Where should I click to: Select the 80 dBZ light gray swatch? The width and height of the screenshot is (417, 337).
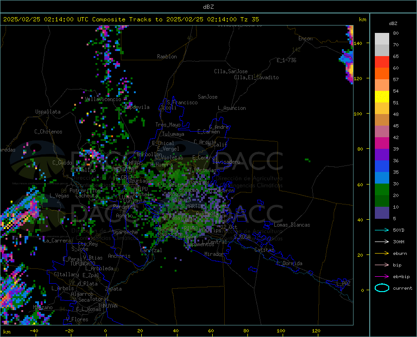(382, 38)
